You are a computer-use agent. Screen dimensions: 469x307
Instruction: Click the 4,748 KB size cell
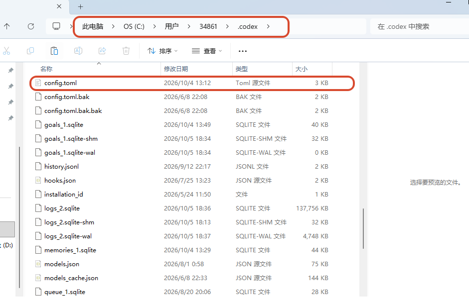pos(315,236)
